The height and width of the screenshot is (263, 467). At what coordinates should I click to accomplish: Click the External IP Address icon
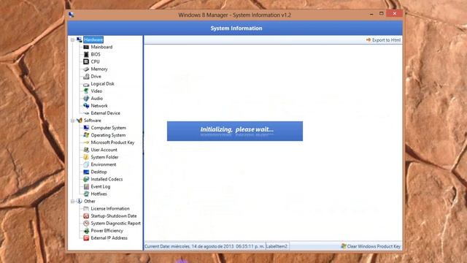[86, 238]
